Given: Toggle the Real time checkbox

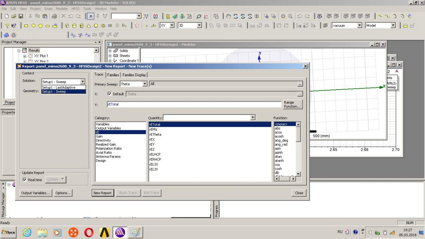Looking at the screenshot, I should (x=25, y=180).
